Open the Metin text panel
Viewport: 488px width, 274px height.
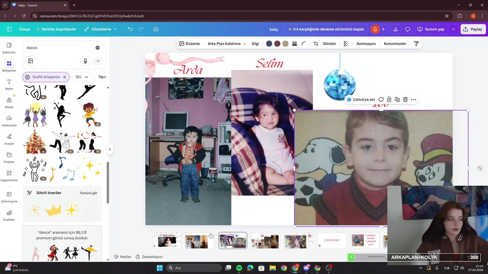(x=9, y=84)
